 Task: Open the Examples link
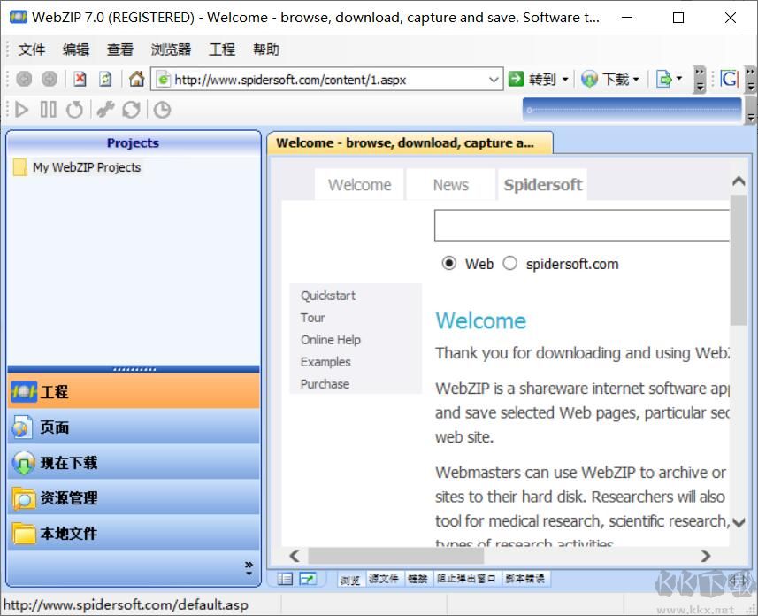click(x=325, y=362)
